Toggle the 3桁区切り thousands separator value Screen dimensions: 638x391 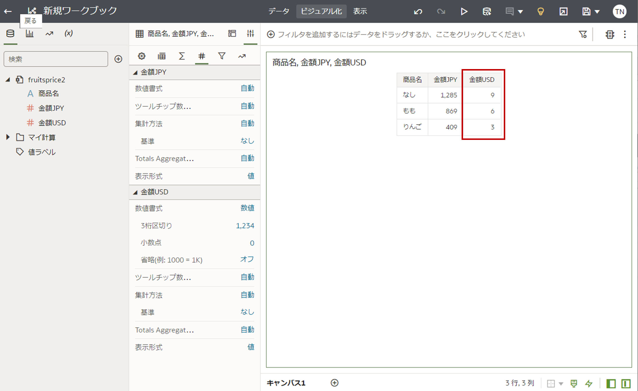(x=245, y=226)
